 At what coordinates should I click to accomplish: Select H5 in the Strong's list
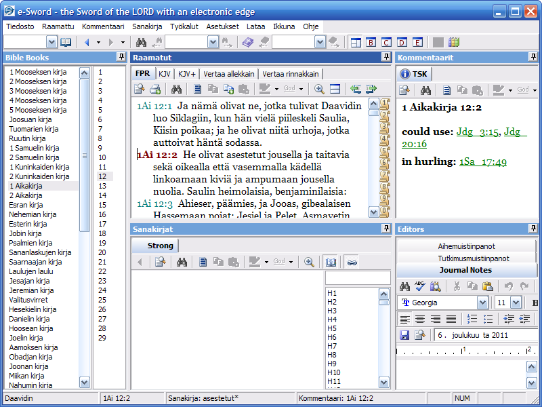(332, 328)
